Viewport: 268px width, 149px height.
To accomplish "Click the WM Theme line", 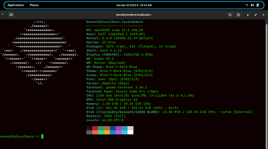I will 112,67.
